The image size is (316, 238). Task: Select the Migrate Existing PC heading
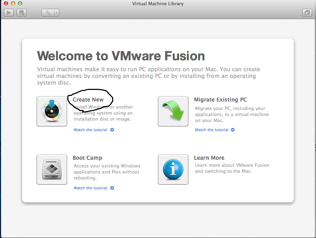tap(220, 99)
